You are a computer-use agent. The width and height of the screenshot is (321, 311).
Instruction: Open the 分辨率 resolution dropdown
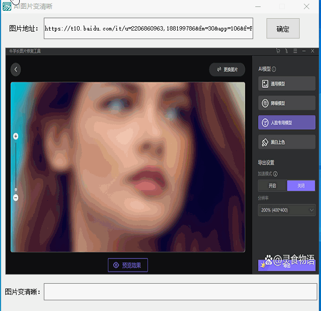tap(286, 210)
